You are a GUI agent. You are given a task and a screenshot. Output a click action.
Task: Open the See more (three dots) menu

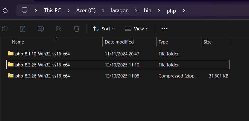(164, 29)
